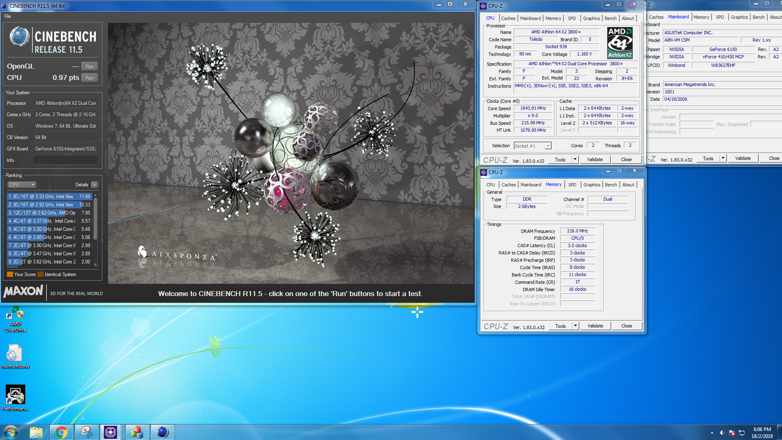Click the title bar icon of the CPU-Z window showing the CPU tab
This screenshot has height=440, width=782.
coord(484,6)
